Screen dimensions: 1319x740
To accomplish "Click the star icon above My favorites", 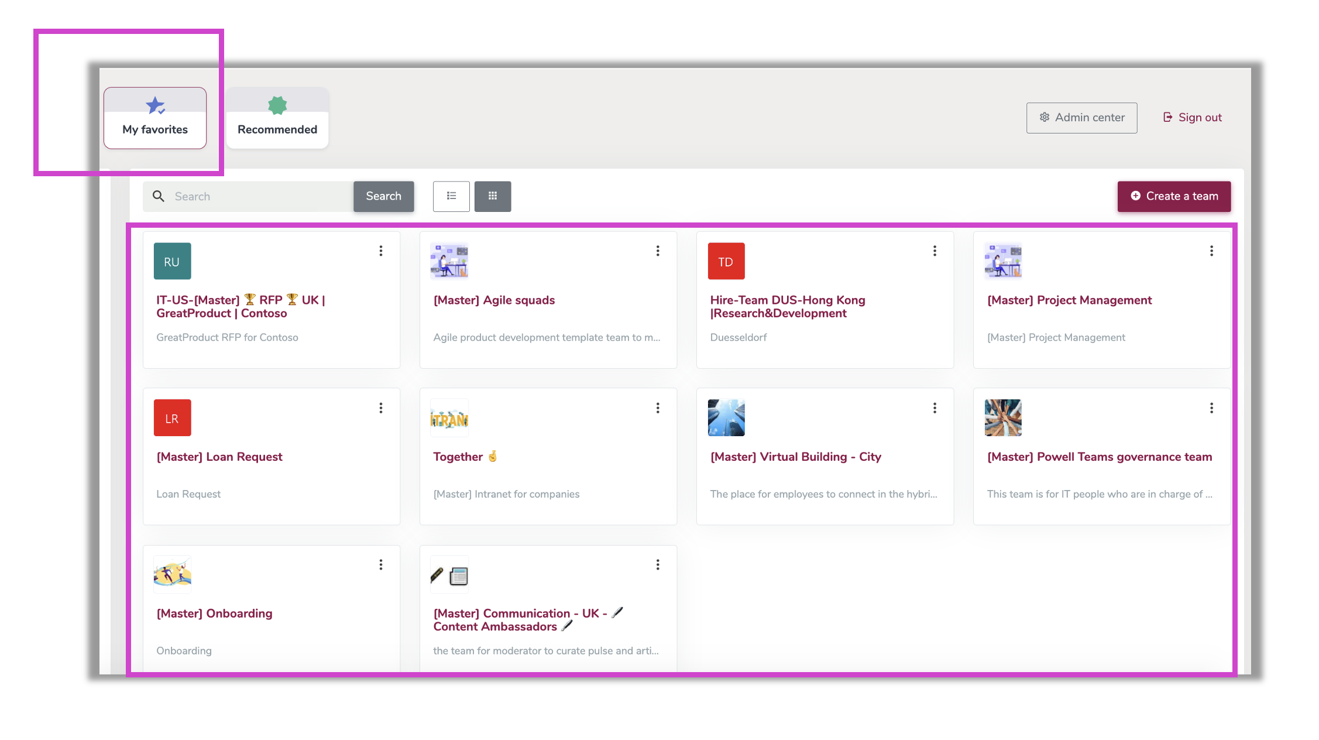I will click(155, 105).
